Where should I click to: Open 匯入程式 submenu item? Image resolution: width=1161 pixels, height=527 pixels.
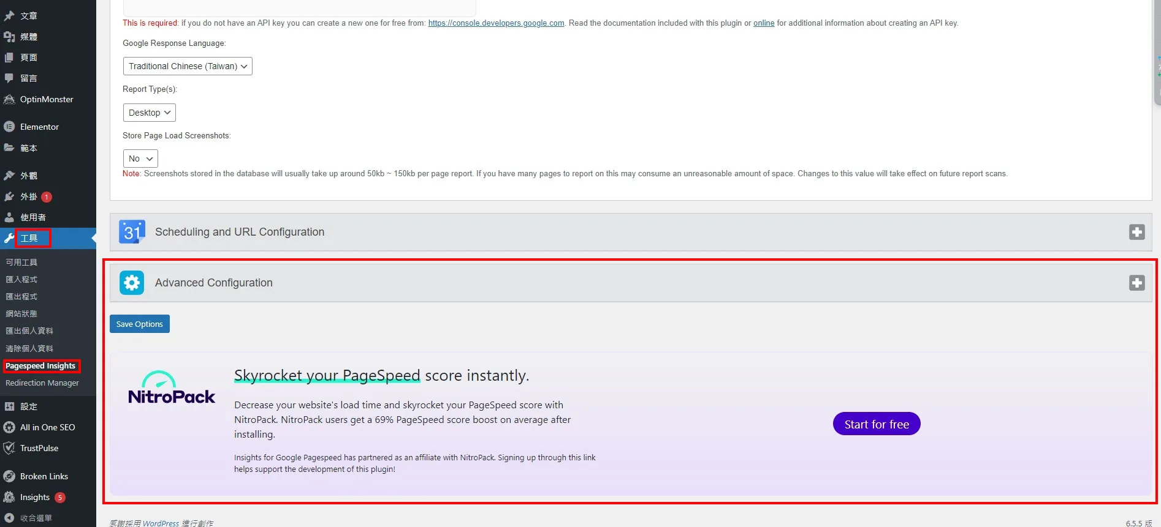21,279
